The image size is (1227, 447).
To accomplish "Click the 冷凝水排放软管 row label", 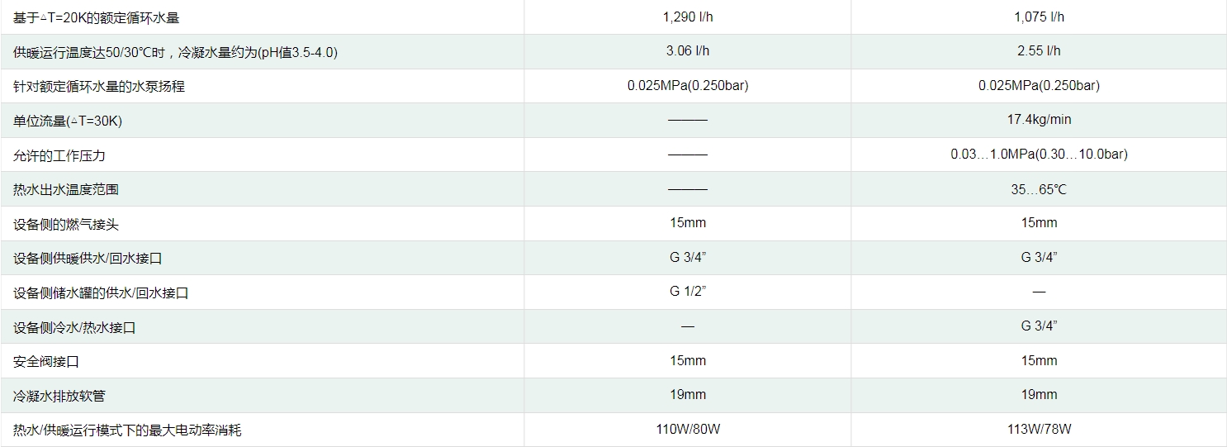I will [x=59, y=396].
